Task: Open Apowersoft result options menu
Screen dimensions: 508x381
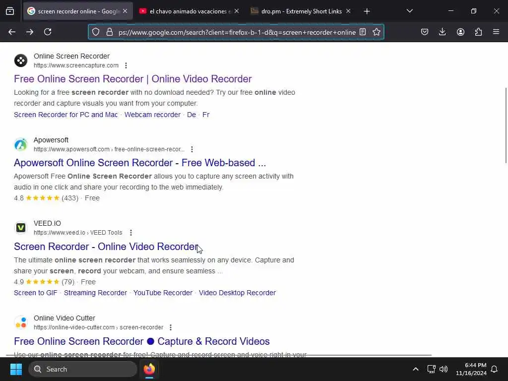Action: 192,149
